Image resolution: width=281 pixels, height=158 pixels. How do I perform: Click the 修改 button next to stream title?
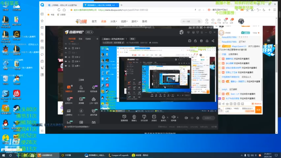pos(133,39)
